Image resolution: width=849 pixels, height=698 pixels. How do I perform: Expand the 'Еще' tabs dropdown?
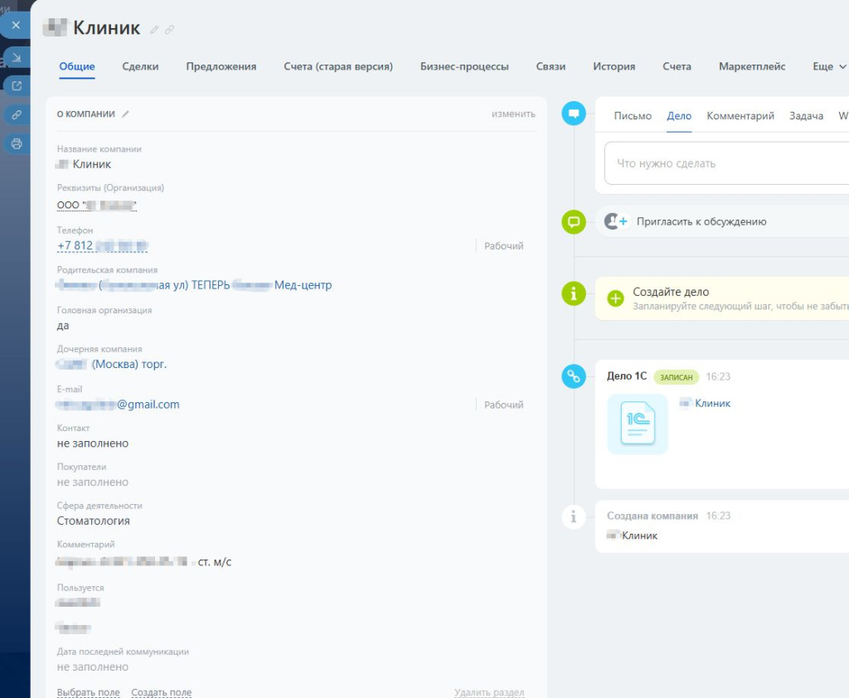coord(829,66)
